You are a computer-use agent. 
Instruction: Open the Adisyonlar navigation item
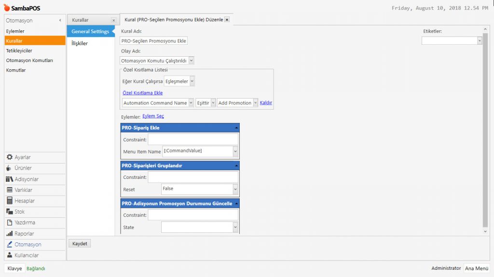[35, 179]
